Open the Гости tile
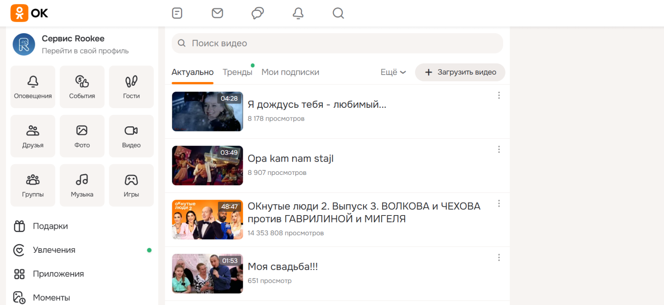Viewport: 664px width, 305px height. pos(131,87)
